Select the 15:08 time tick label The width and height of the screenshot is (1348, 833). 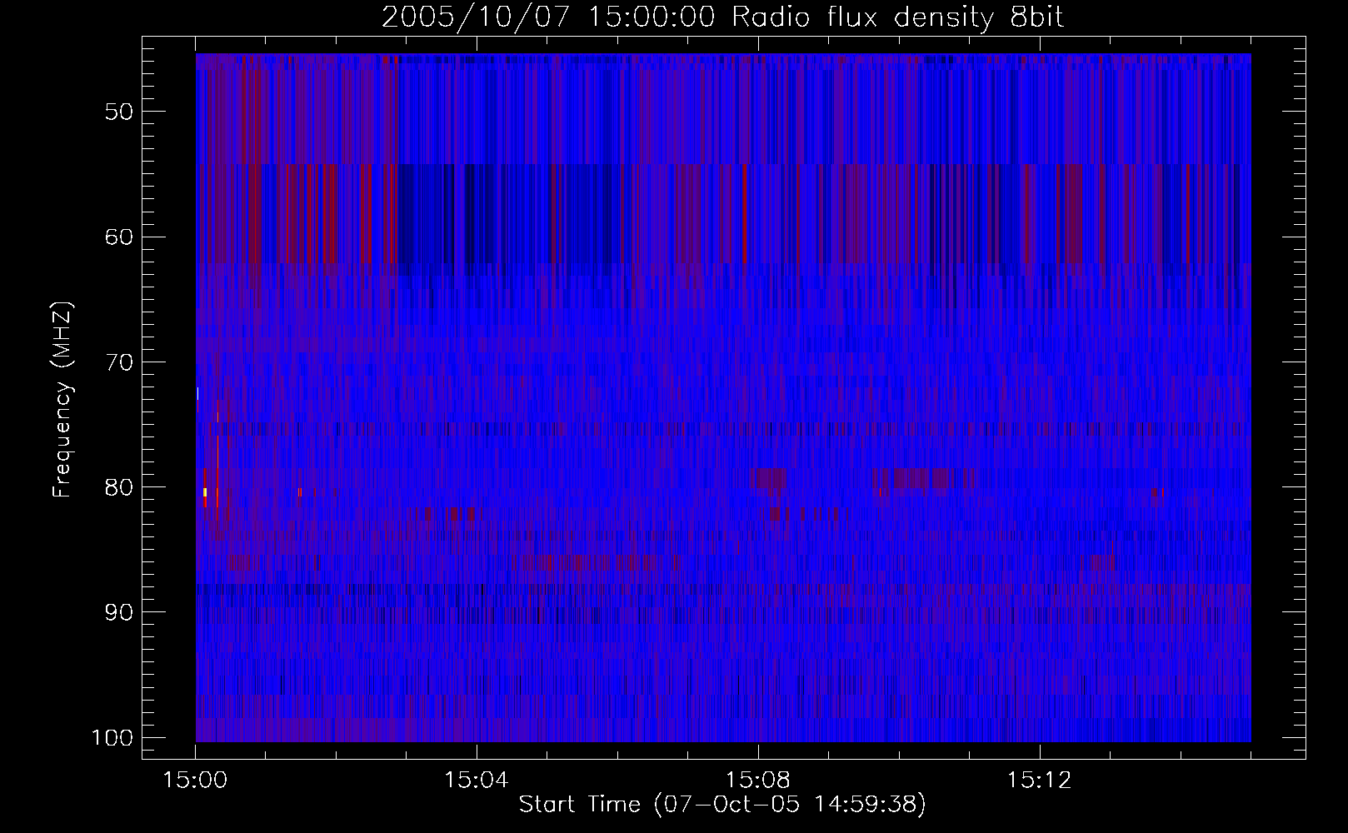pos(757,780)
